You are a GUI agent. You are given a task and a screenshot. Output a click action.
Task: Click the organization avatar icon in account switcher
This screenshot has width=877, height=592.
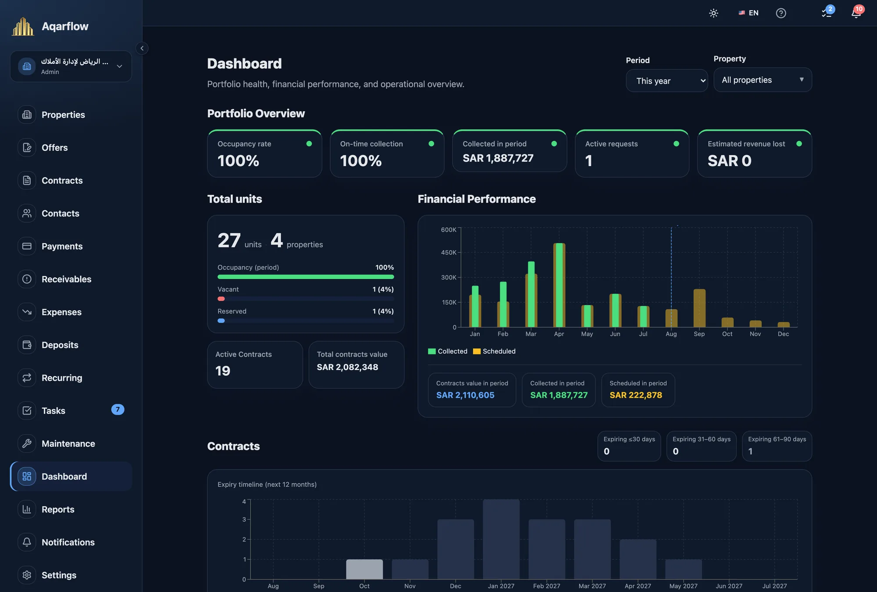tap(27, 66)
